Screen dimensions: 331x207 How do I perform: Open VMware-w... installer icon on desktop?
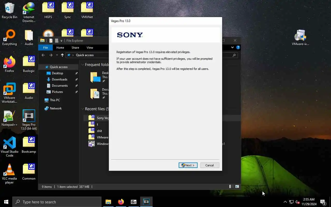[x=300, y=38]
